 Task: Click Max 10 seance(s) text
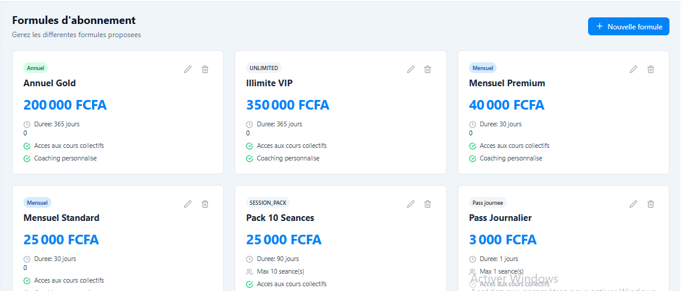coord(281,271)
